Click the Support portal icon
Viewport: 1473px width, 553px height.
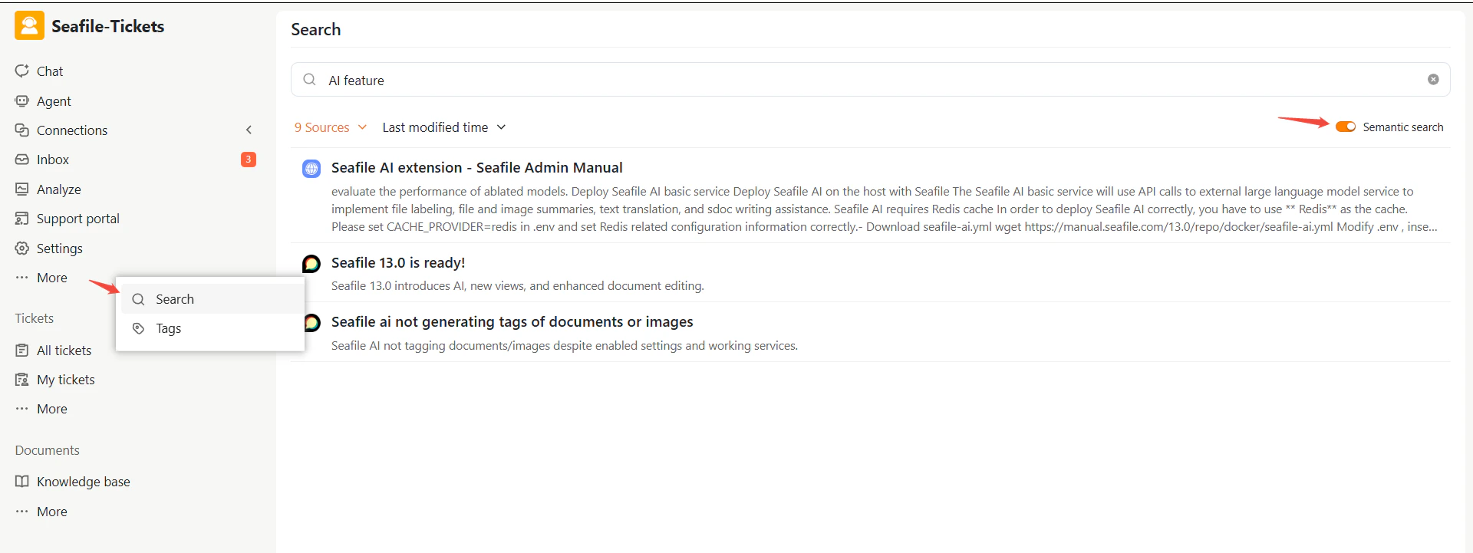22,219
